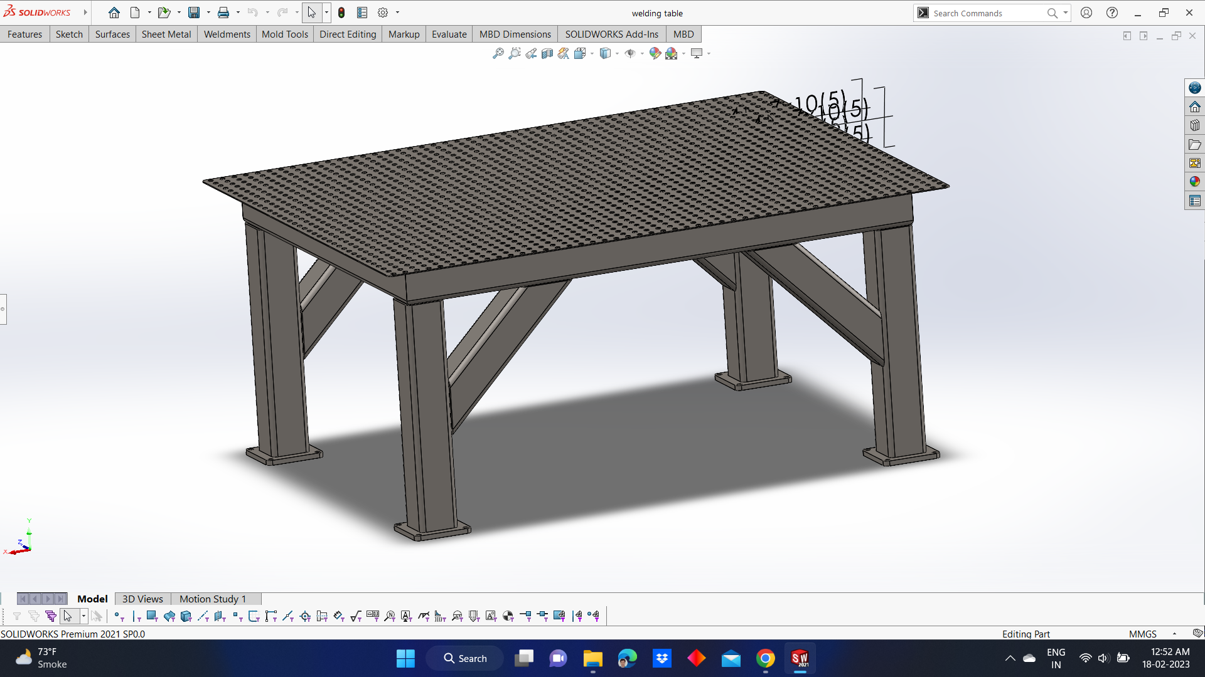Open the Edit Appearance tool
The image size is (1205, 677).
click(x=655, y=53)
